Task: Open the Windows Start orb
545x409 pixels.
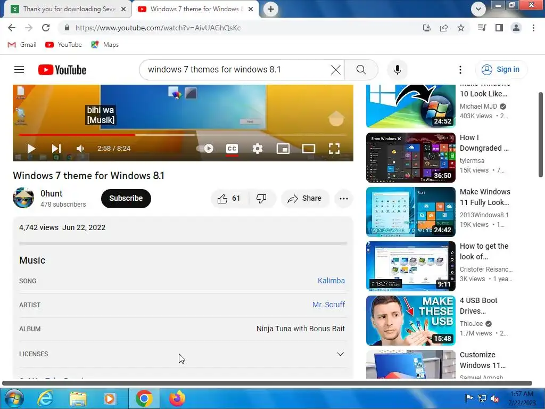Action: pos(14,398)
